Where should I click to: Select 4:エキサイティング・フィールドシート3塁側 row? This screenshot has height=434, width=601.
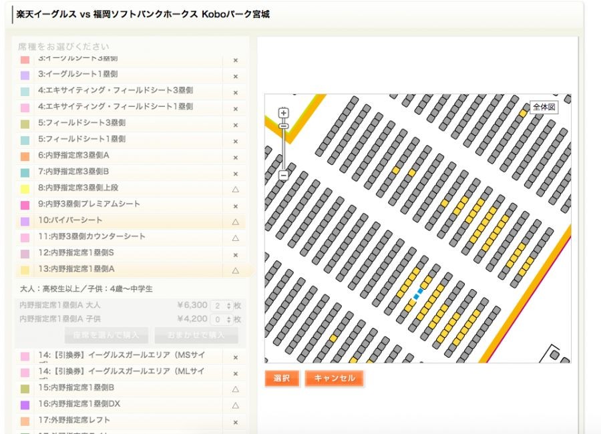point(131,91)
